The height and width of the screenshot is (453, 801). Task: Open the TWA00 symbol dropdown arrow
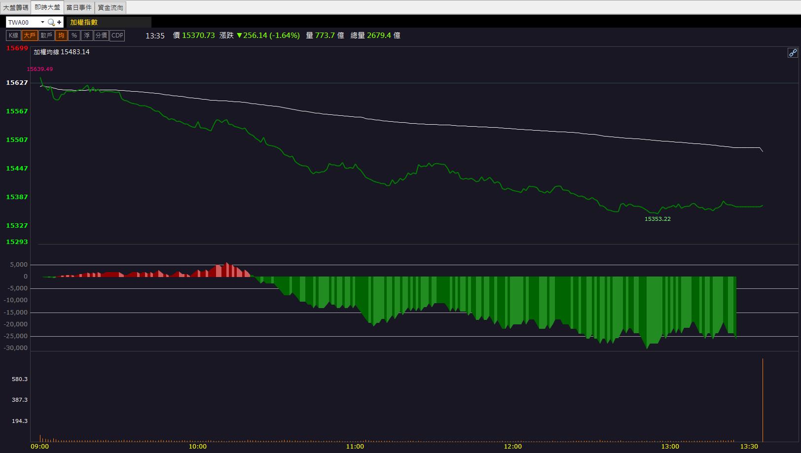(42, 22)
